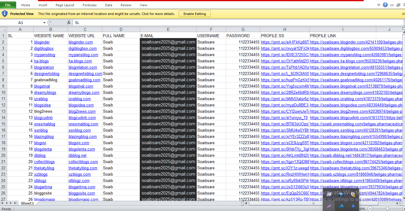Open the ka-blogs website name link
The image size is (405, 211).
pyautogui.click(x=41, y=61)
